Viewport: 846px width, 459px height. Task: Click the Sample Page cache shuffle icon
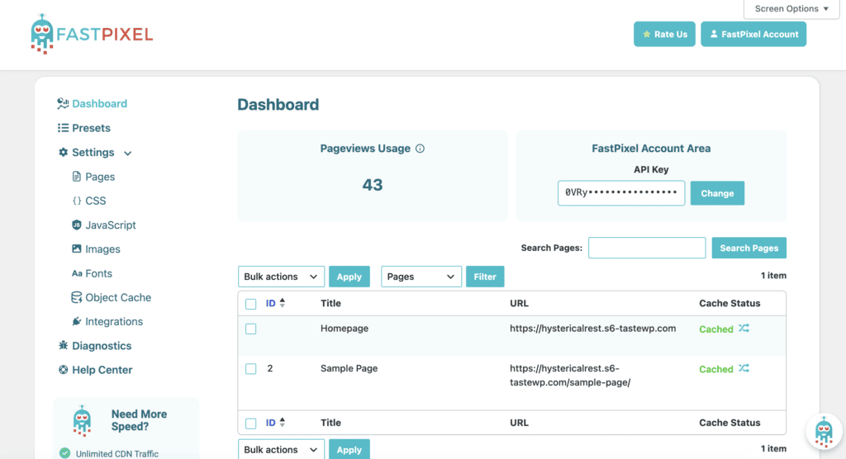744,368
